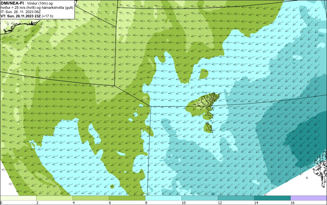327x205 pixels.
Task: Click the legend scale label "16"
Action: [x=292, y=203]
